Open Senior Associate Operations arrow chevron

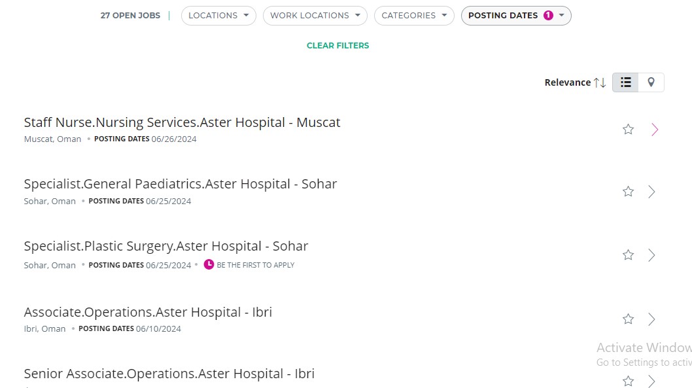(x=651, y=381)
